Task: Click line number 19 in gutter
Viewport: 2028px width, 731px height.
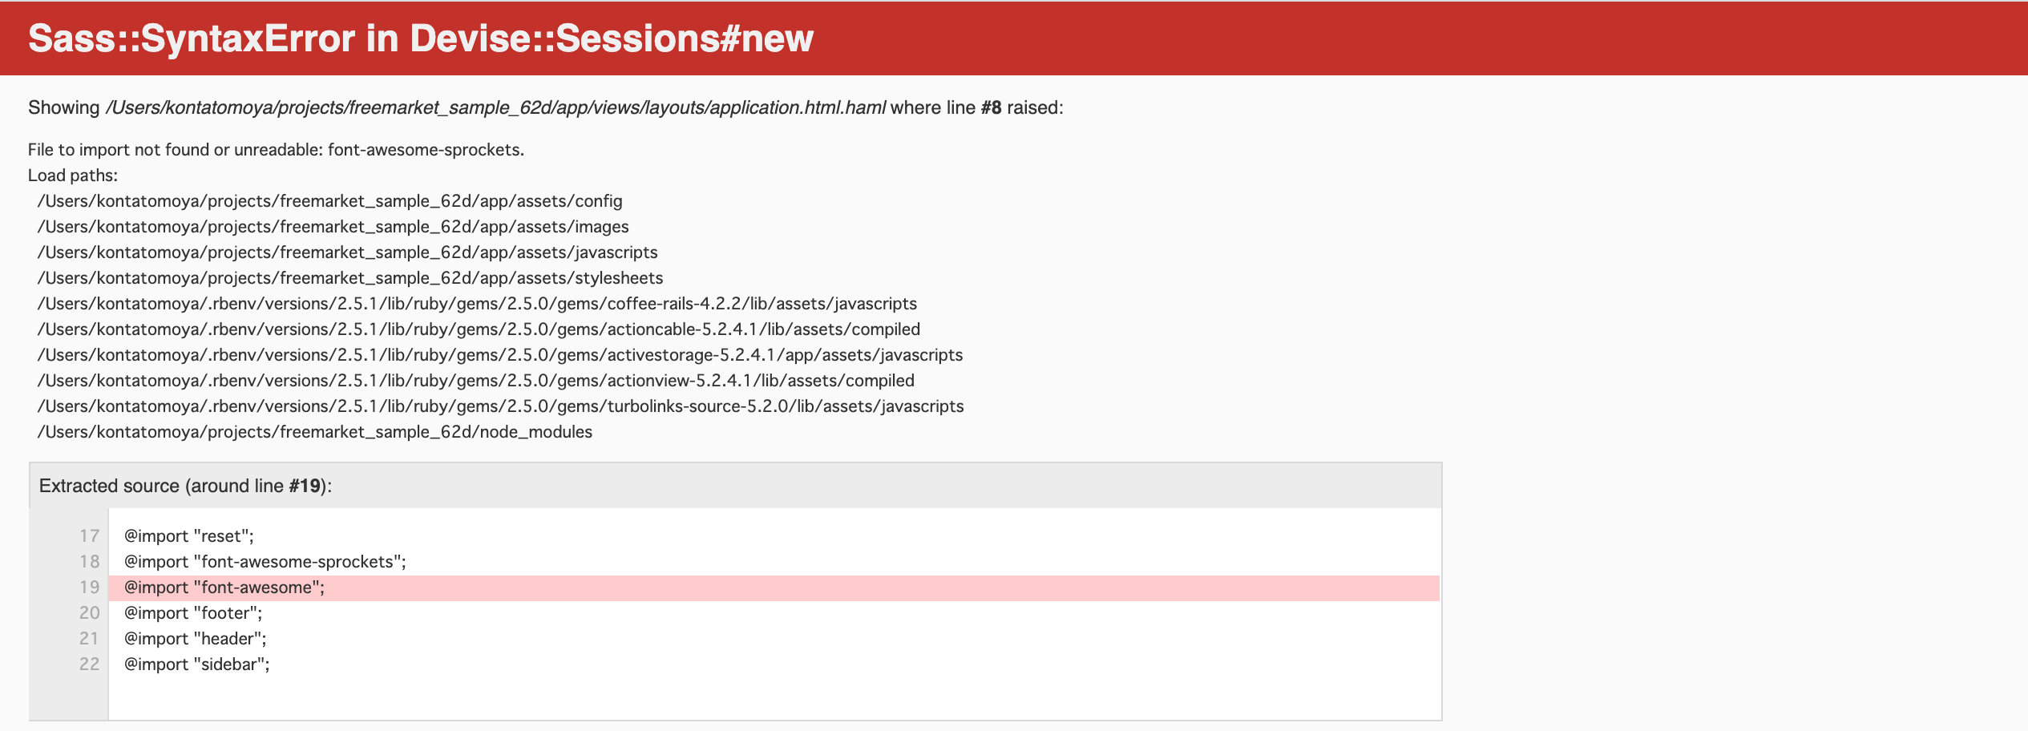Action: pos(89,588)
